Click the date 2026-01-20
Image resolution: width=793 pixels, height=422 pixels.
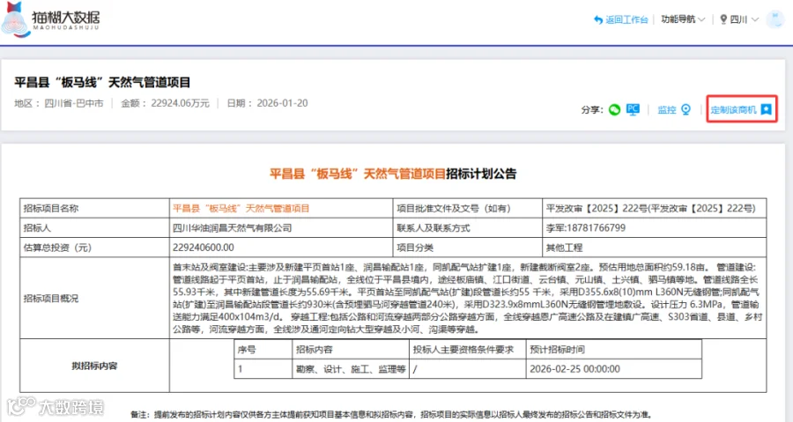pos(282,103)
